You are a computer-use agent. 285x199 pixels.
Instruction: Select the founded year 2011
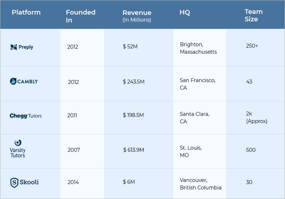click(72, 115)
